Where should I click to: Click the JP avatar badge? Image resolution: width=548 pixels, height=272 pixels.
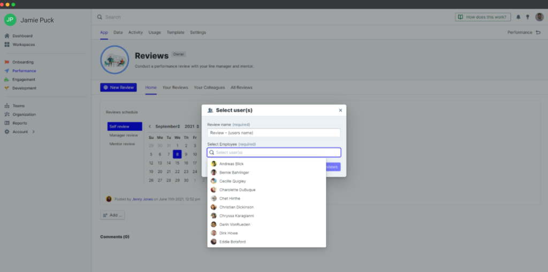point(10,20)
